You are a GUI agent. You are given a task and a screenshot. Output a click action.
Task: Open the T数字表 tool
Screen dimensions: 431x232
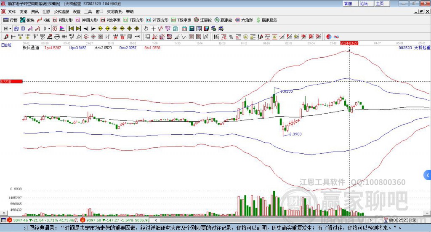click(181, 20)
